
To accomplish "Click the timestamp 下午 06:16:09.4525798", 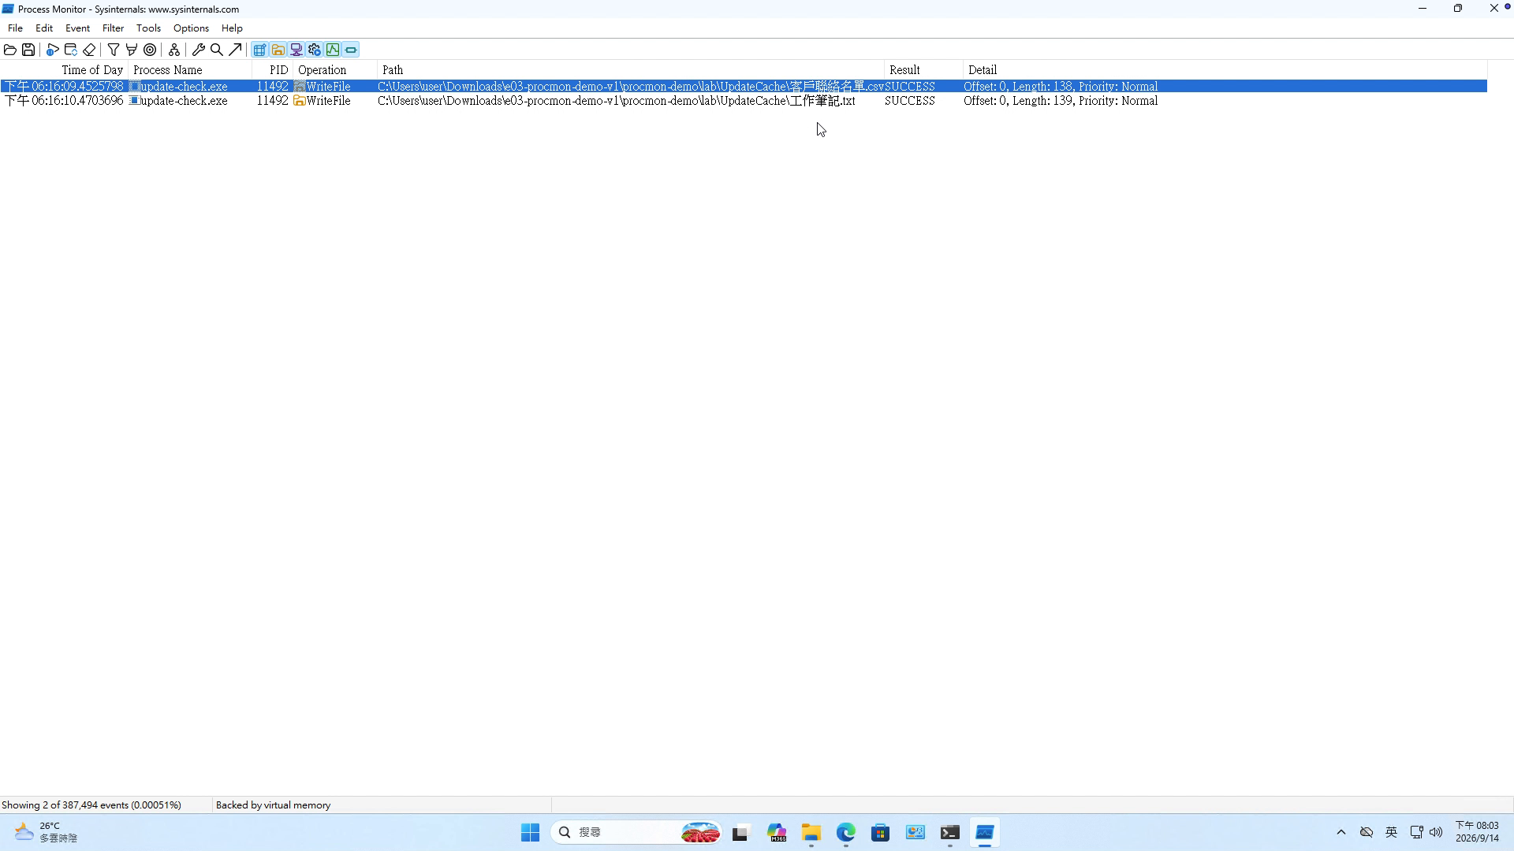I will coord(65,87).
